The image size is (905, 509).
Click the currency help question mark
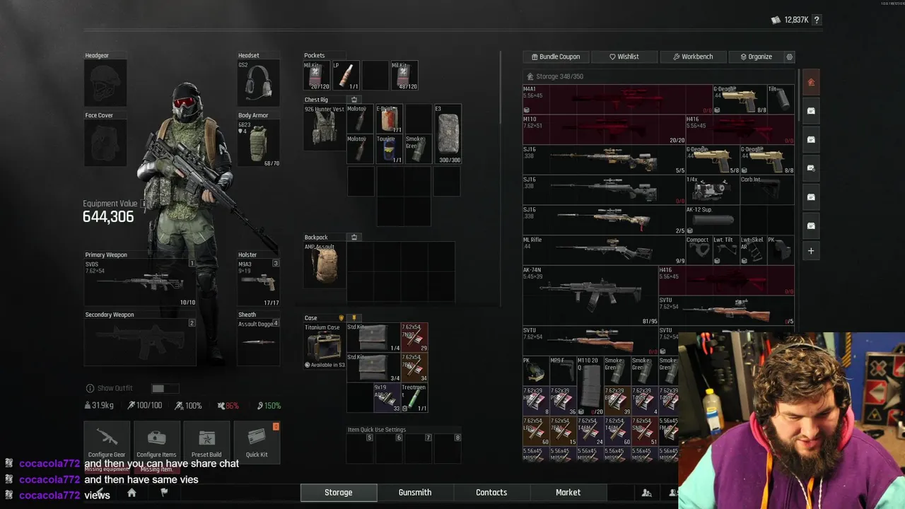tap(817, 20)
